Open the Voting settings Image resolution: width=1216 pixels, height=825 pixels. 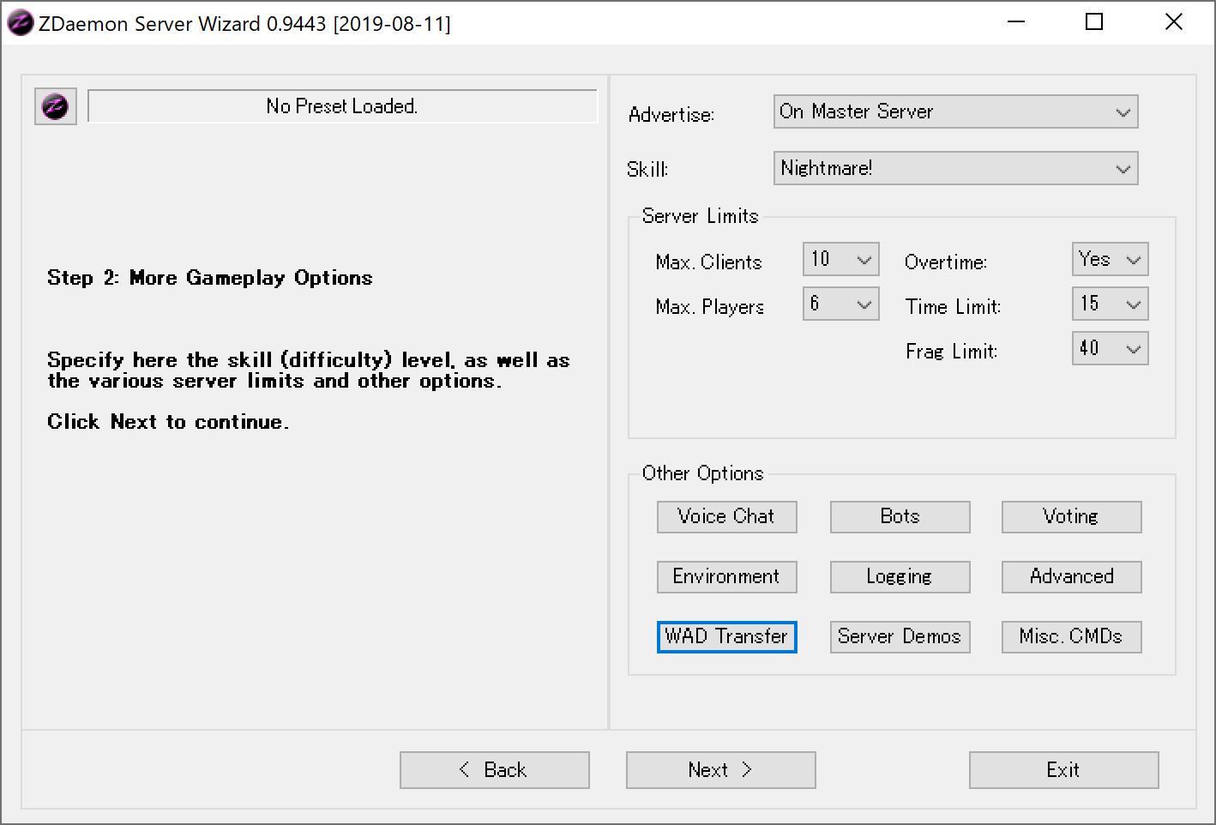(x=1071, y=517)
